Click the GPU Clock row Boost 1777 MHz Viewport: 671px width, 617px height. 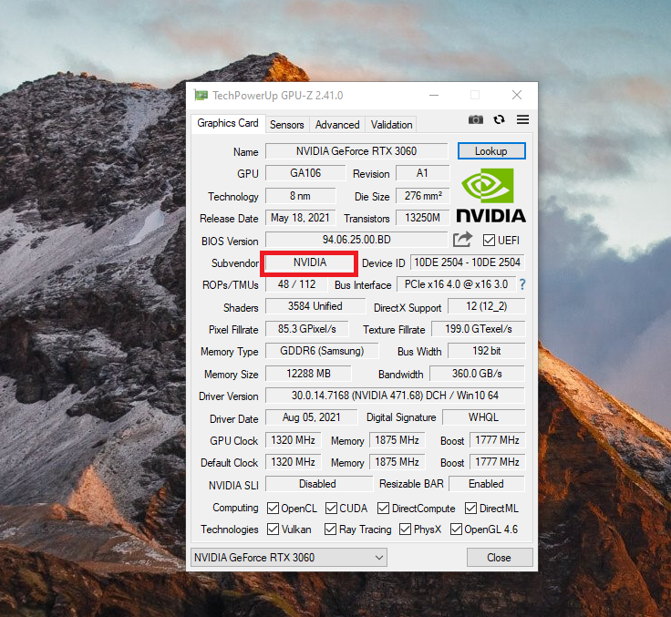click(497, 440)
